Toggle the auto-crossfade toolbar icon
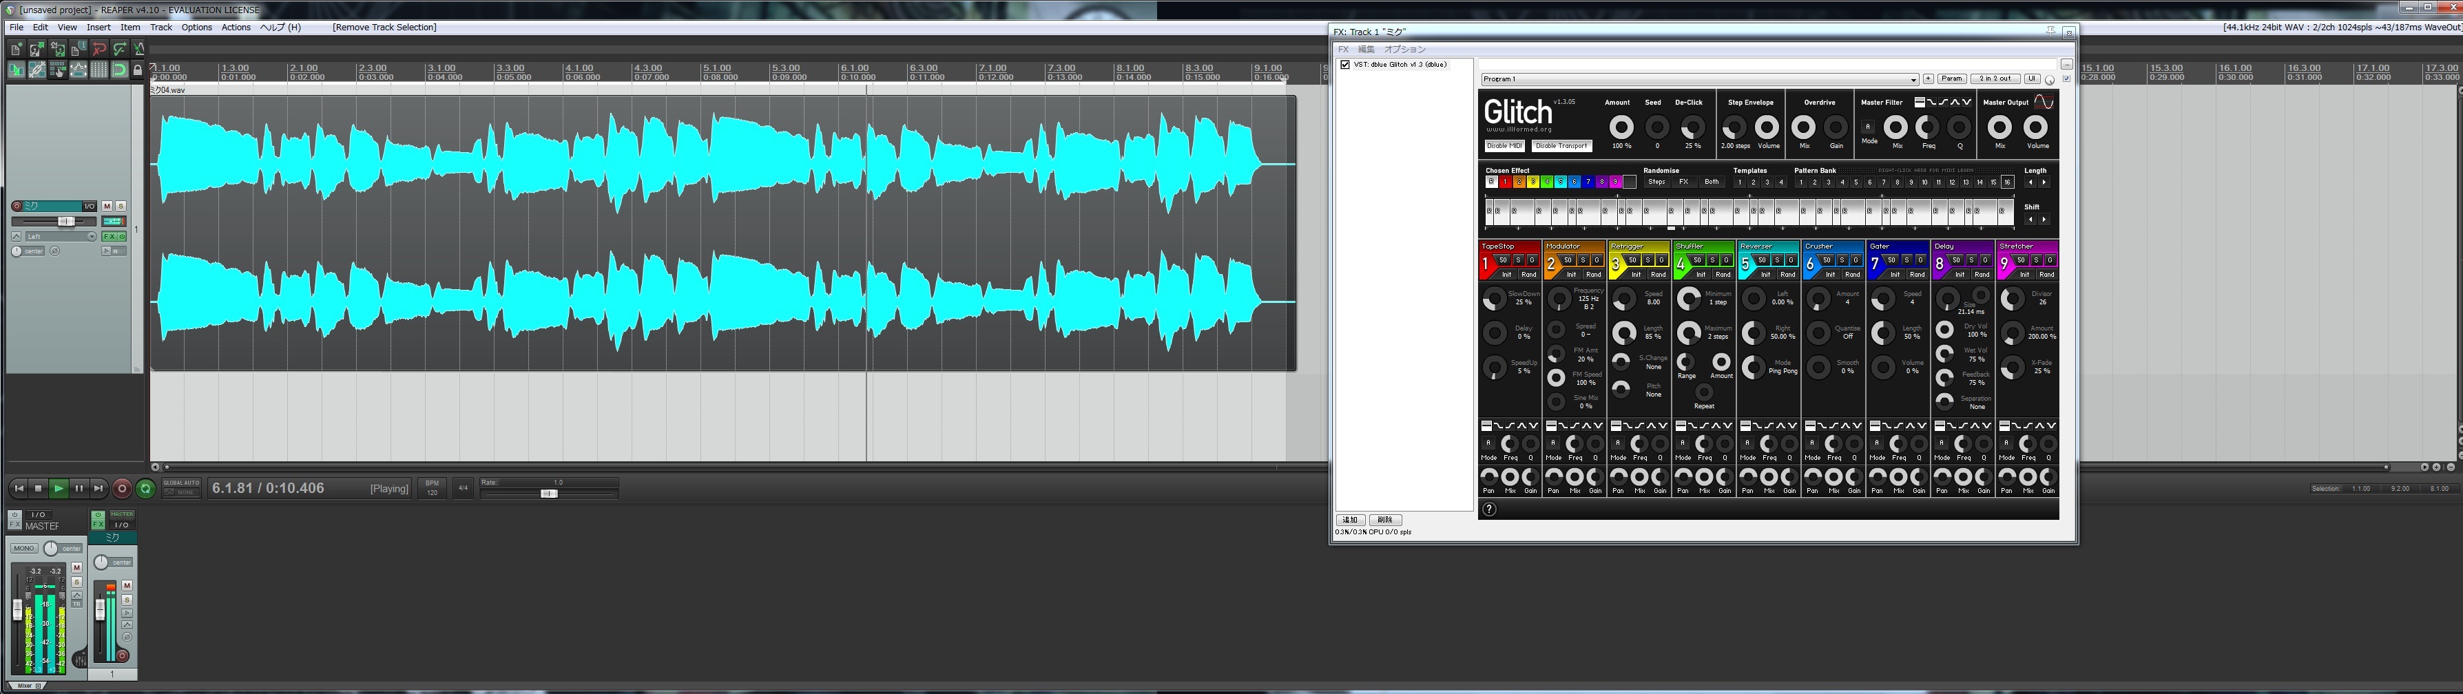The width and height of the screenshot is (2463, 694). click(17, 70)
